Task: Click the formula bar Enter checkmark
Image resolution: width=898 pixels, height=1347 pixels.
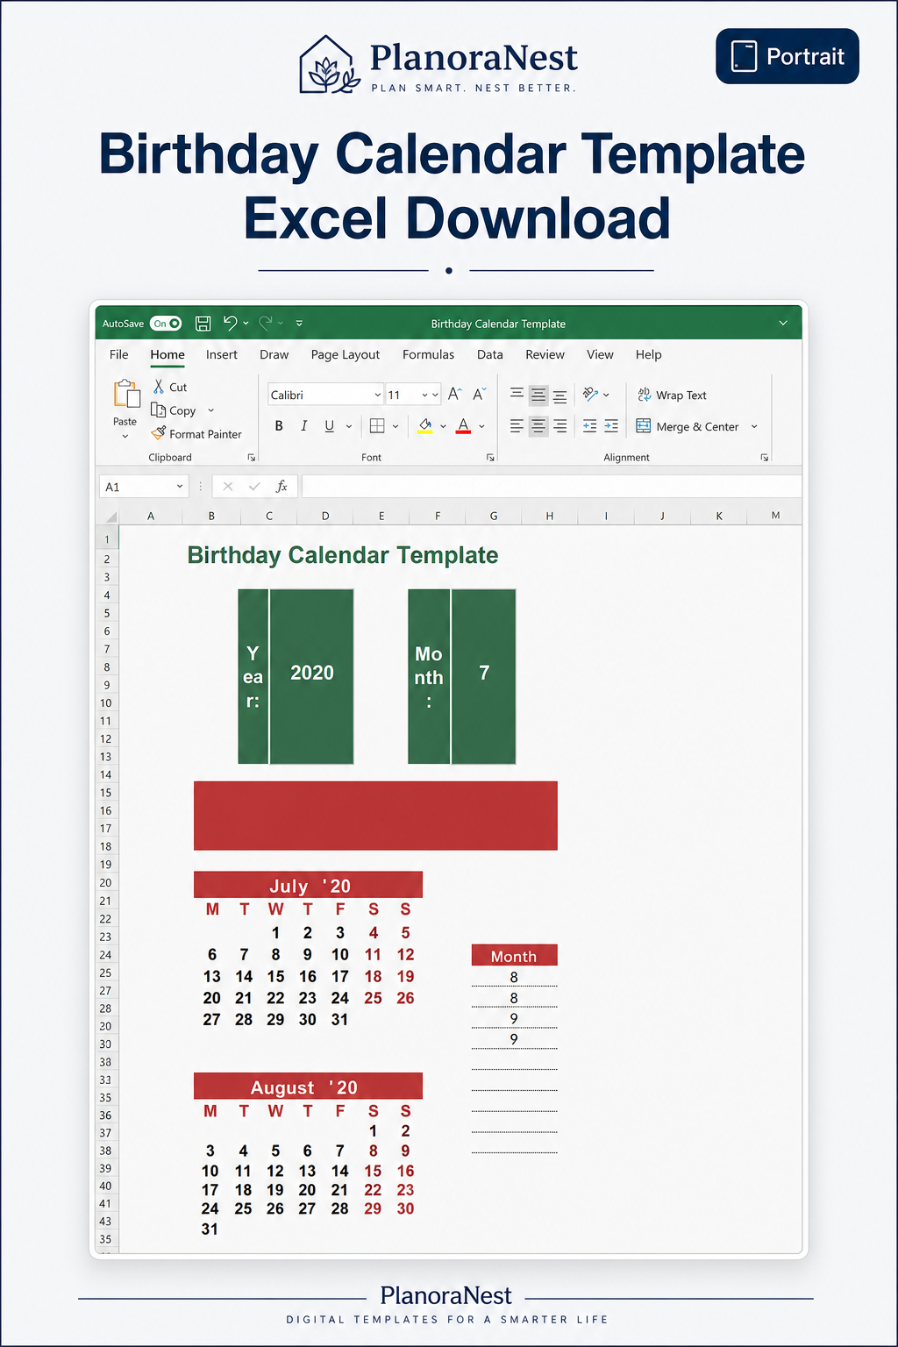Action: [x=254, y=486]
